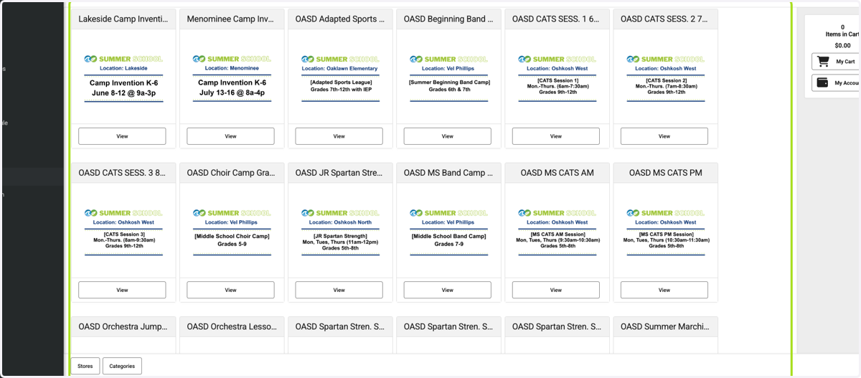Select MS CATS PM Session thumbnail
861x378 pixels.
pyautogui.click(x=665, y=231)
